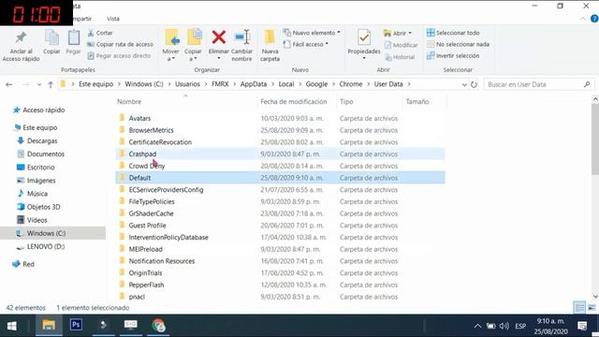Open recent locations dropdown arrow
This screenshot has width=599, height=337.
pyautogui.click(x=39, y=84)
